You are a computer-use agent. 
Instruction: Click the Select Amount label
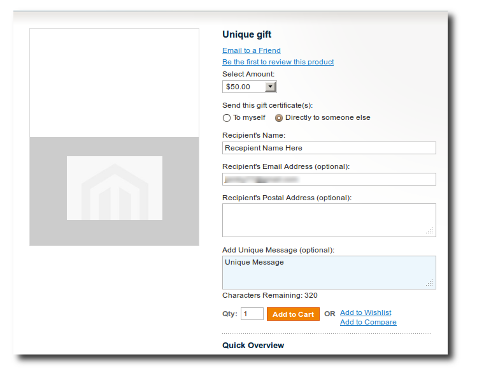(x=248, y=74)
